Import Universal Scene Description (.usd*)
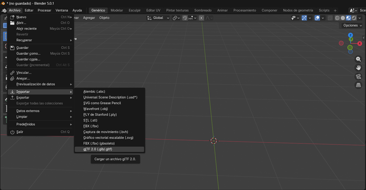 tap(109, 97)
